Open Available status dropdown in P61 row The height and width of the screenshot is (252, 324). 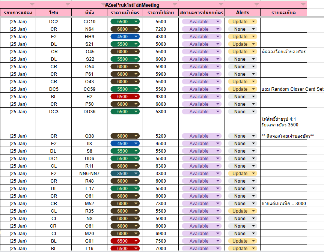point(202,74)
